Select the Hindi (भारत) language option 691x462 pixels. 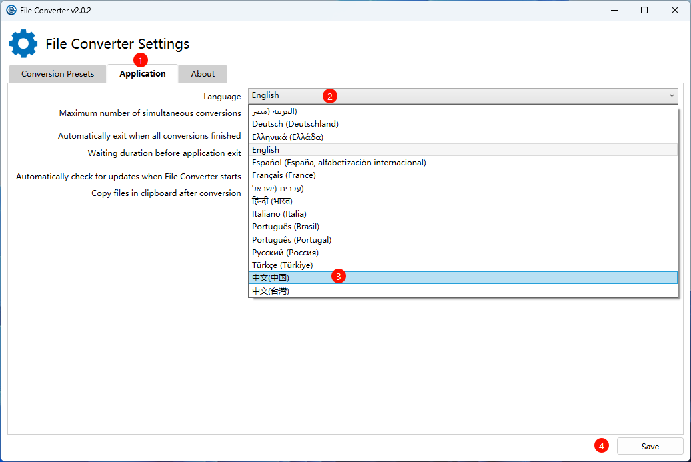(x=463, y=201)
